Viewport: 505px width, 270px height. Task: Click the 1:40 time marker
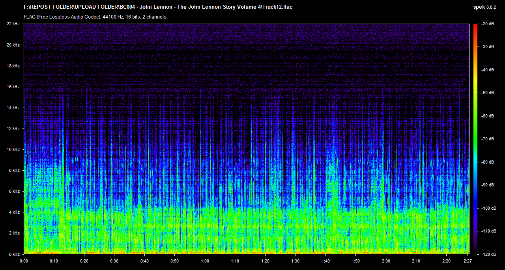(x=325, y=261)
